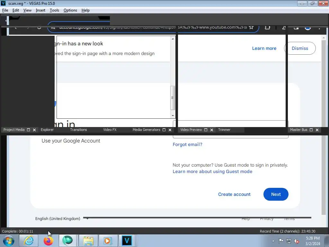Click the muted volume tray icon
This screenshot has width=329, height=247.
click(x=297, y=241)
